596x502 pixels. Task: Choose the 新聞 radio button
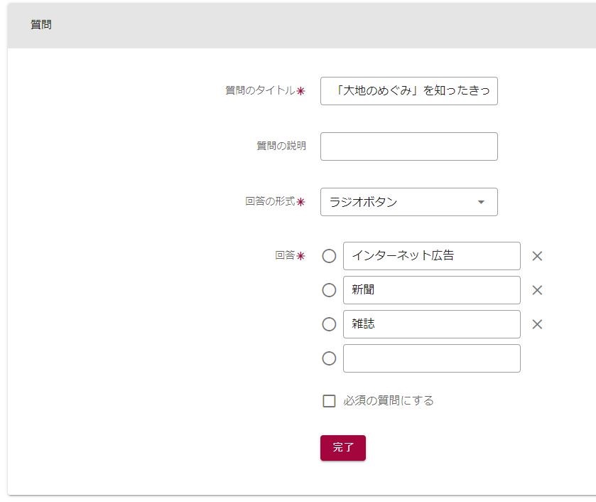(x=329, y=290)
